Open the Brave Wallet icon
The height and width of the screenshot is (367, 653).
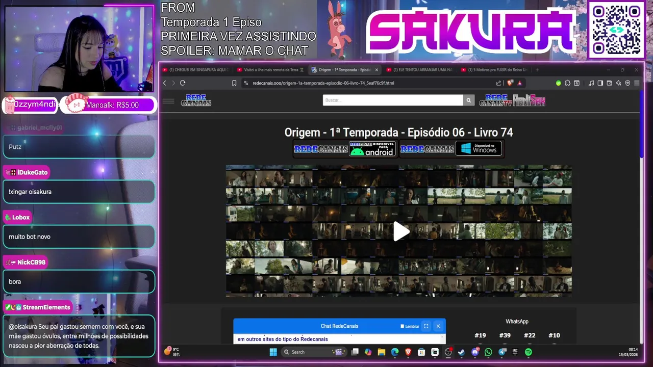click(x=610, y=83)
